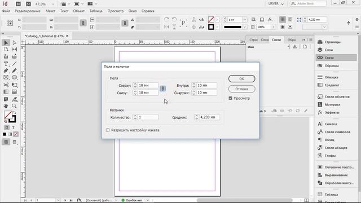Image resolution: width=361 pixels, height=203 pixels.
Task: Click Отмена to cancel the dialog
Action: point(241,89)
